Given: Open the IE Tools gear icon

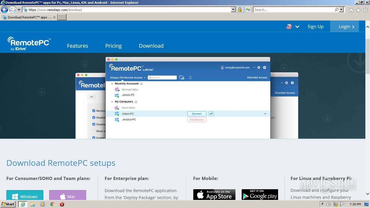Looking at the screenshot, I should click(365, 10).
